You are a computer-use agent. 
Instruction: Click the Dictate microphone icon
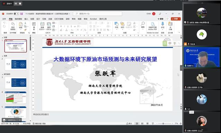(163, 25)
